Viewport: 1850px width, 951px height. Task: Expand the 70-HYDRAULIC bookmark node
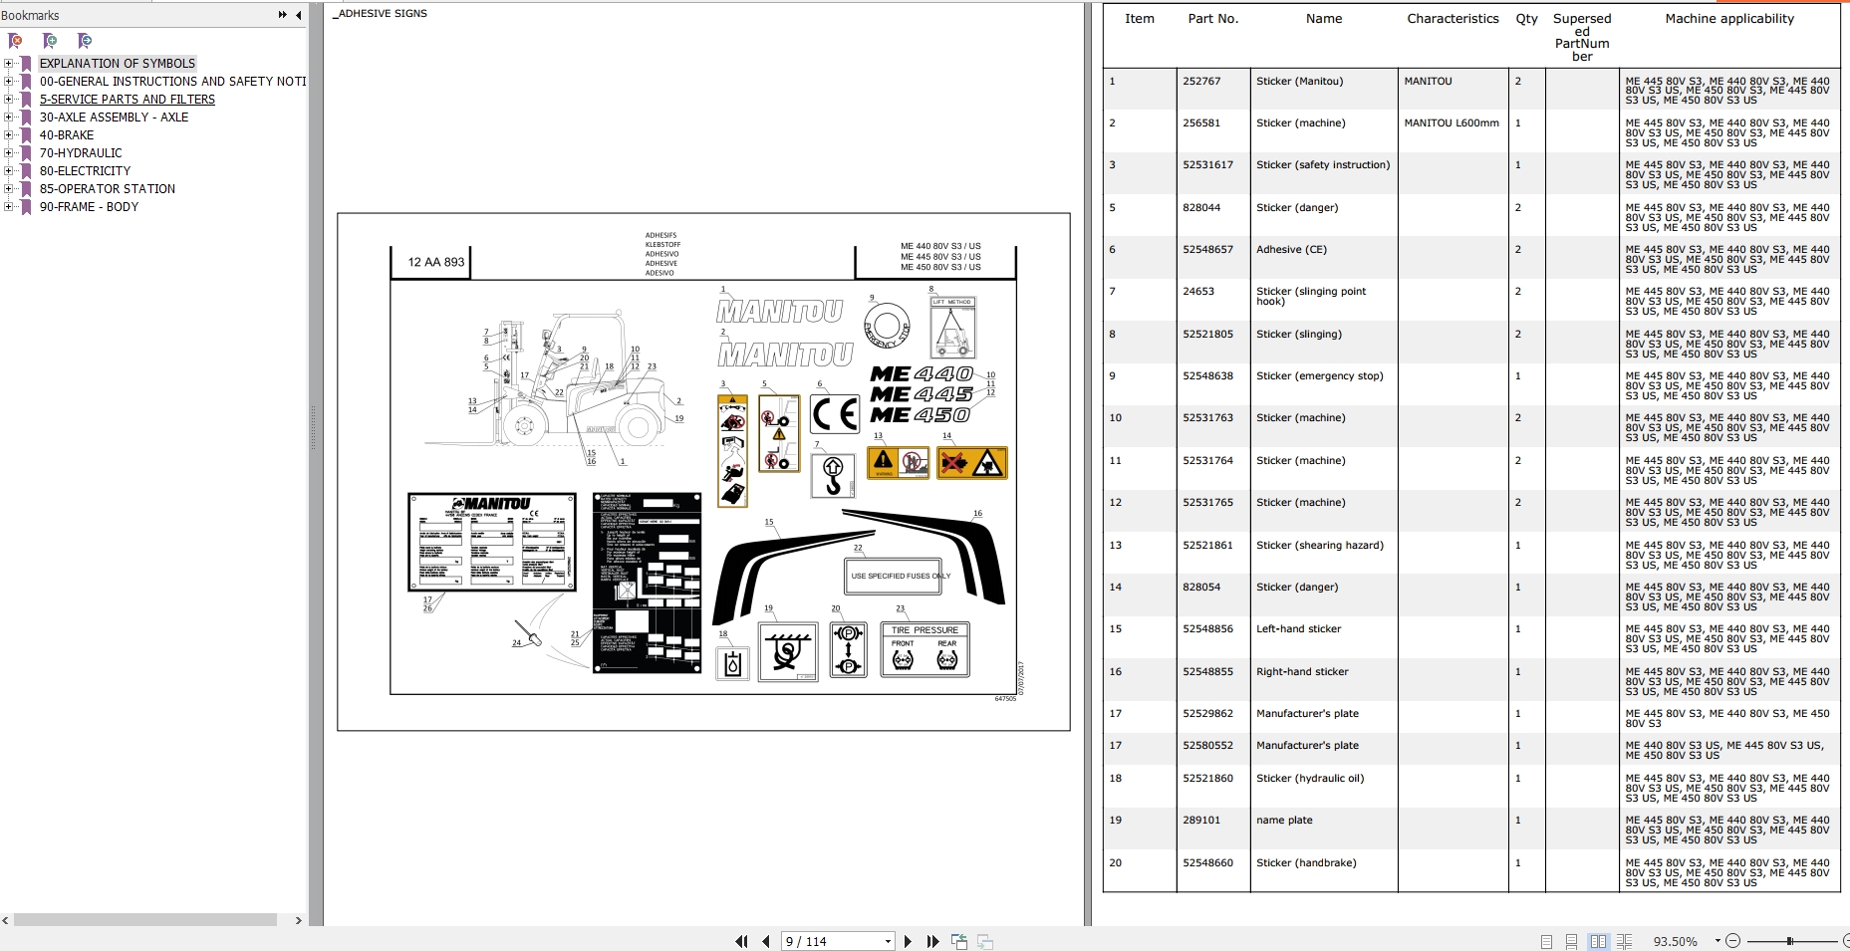(x=9, y=153)
